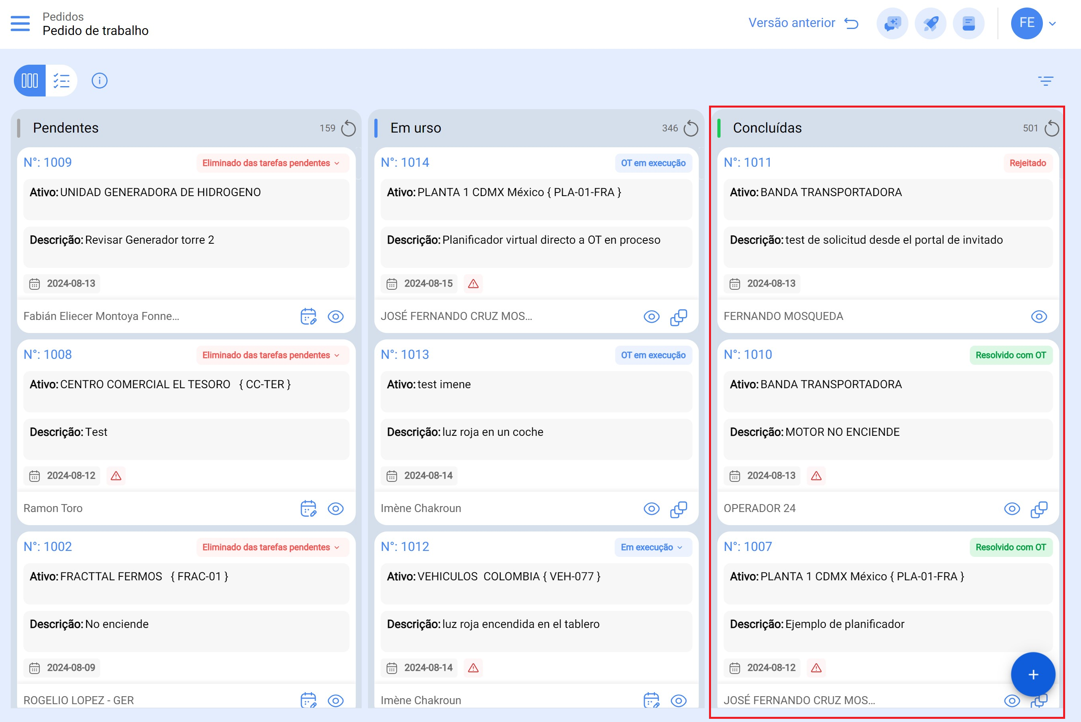Open the info circle icon
Screen dimensions: 1081x722
pyautogui.click(x=99, y=81)
